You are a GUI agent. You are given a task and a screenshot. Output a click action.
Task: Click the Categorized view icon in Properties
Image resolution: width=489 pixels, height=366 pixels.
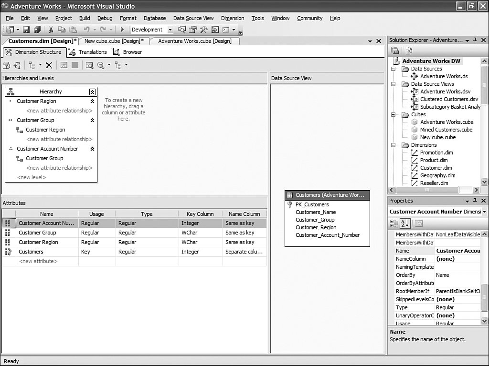[x=394, y=223]
